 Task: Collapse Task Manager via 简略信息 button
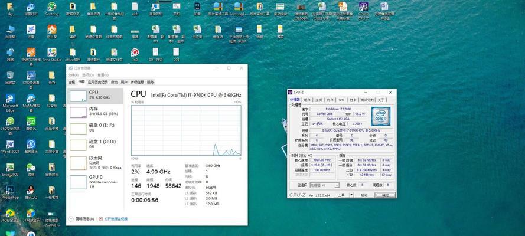click(81, 219)
